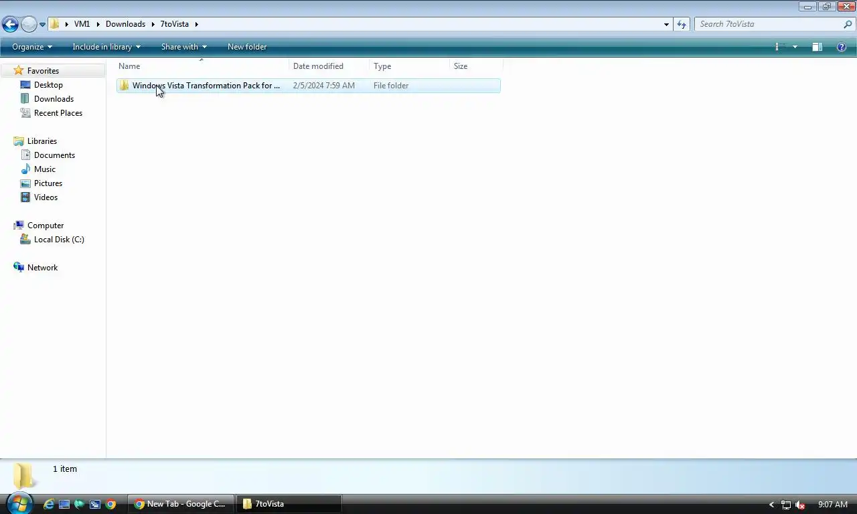Sort by the Date modified column header

coord(329,66)
